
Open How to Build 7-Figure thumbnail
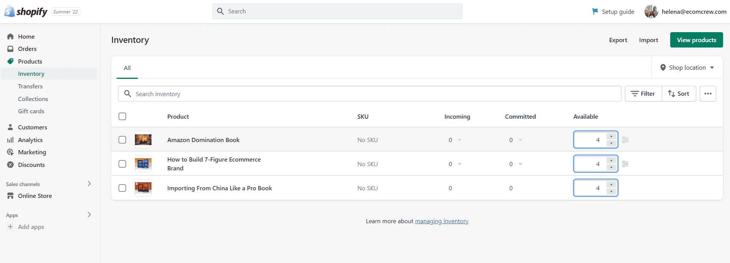pyautogui.click(x=143, y=164)
